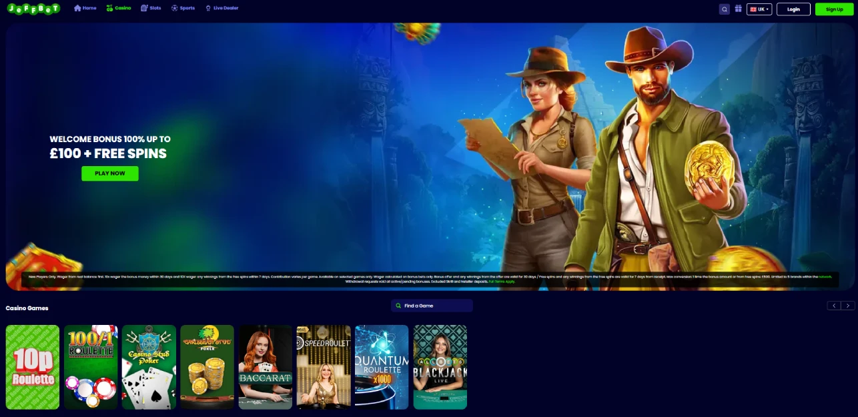Open the Casino Stud Poker game

149,367
